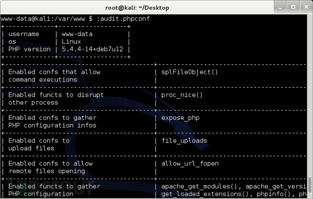Click the PHP version 5.4.4-14+deb7u12 value
313x199 pixels.
click(93, 49)
